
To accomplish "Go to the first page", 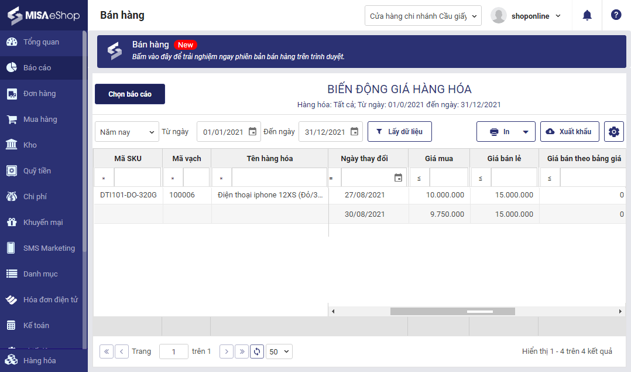I will pos(107,351).
